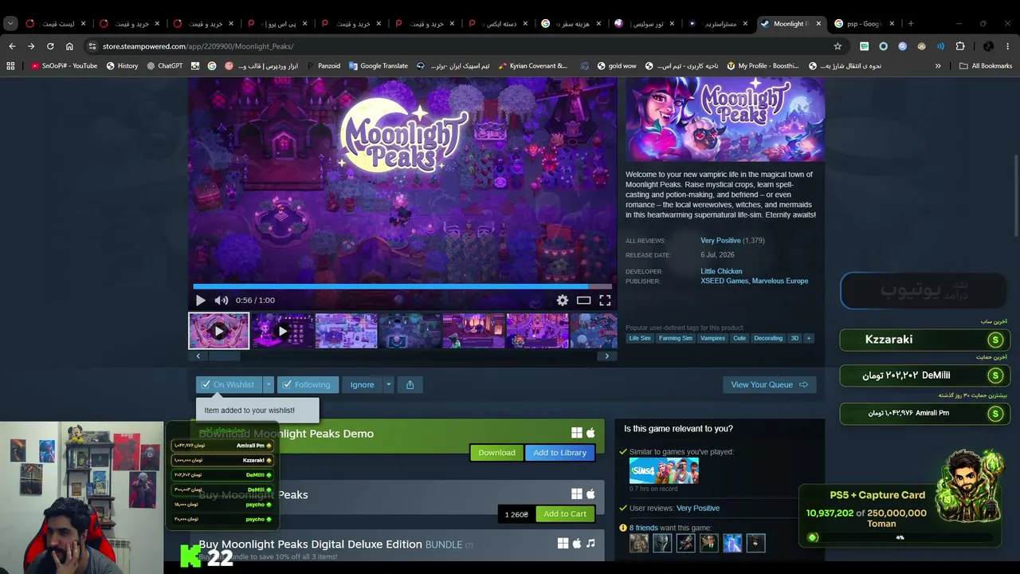Seek on the trailer progress bar

(x=402, y=286)
